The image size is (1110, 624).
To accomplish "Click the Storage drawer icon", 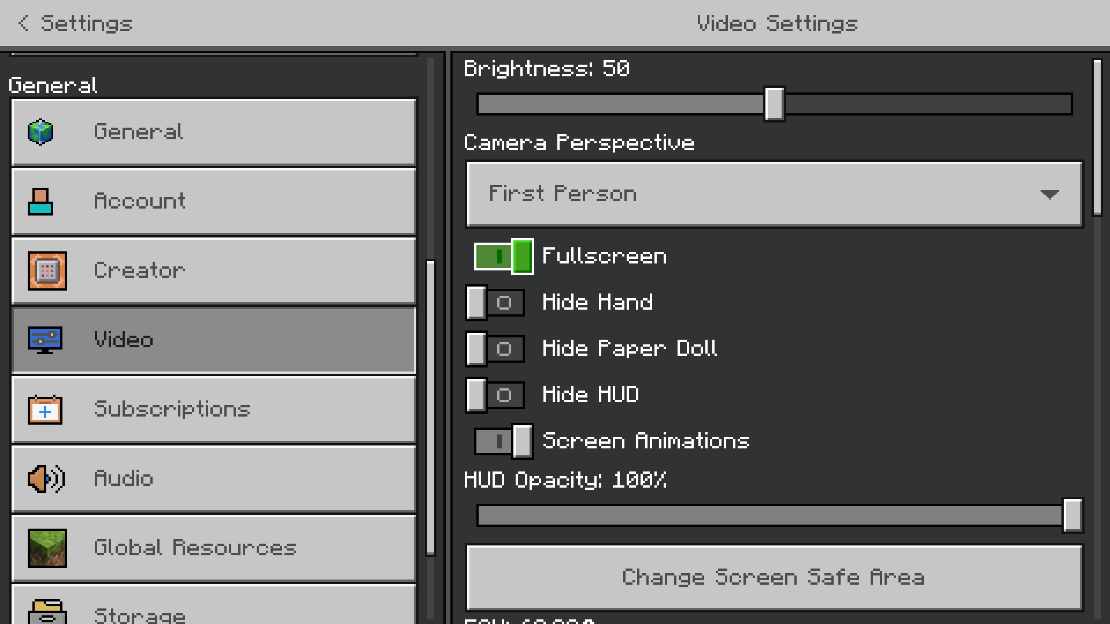I will pos(47,612).
